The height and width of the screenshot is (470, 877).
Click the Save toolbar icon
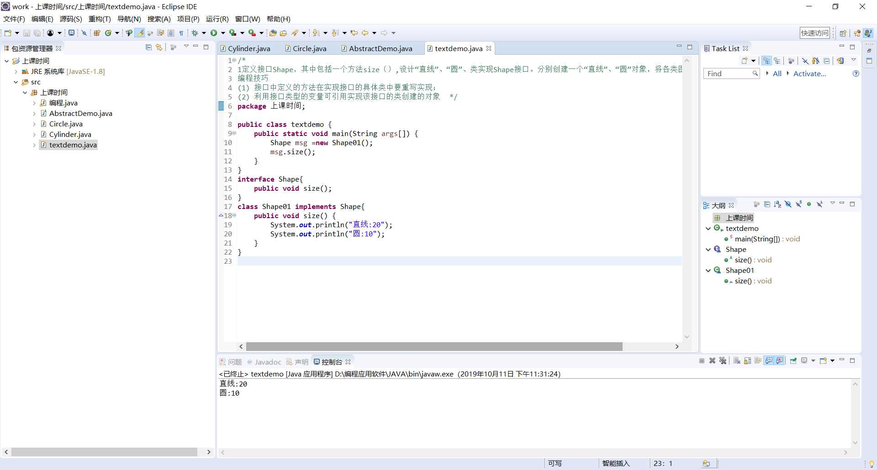point(26,33)
